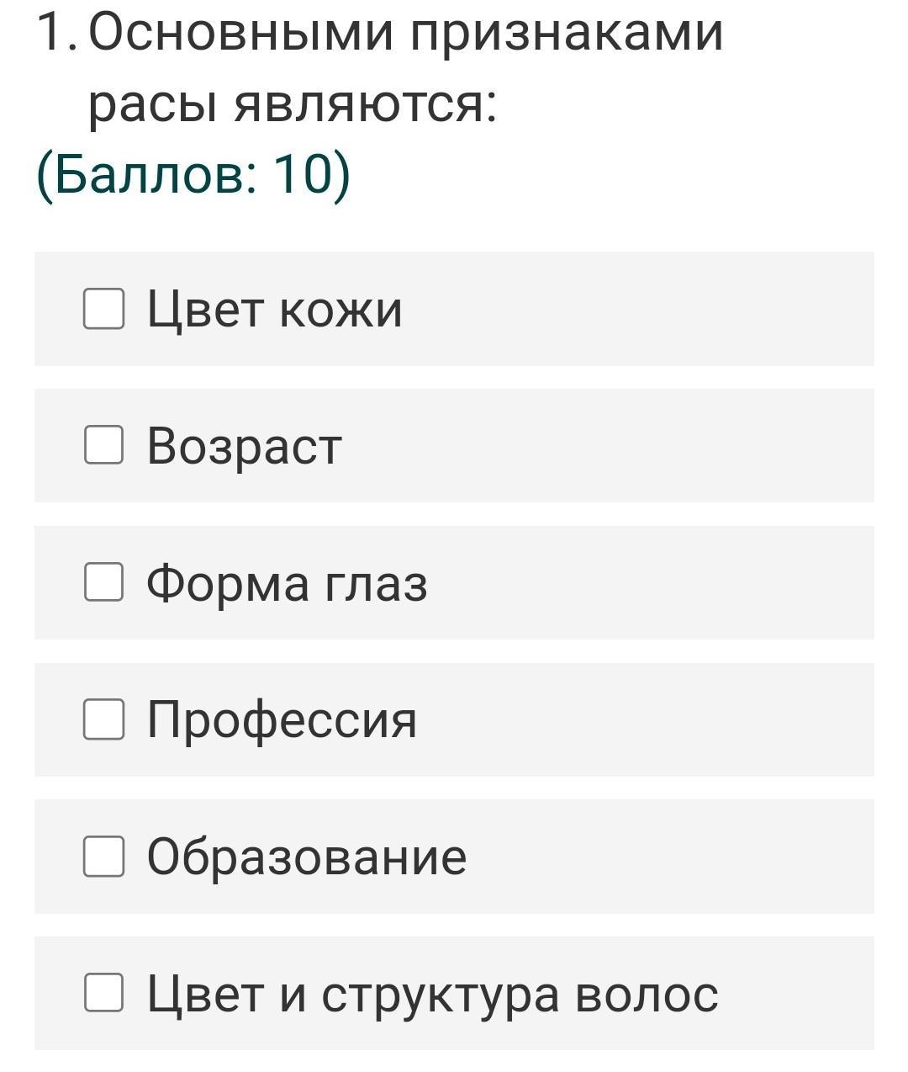
Task: Toggle the "Цвет и структура волос" checkbox
Action: pos(104,993)
